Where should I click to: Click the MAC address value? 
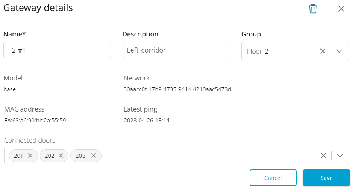coord(35,121)
